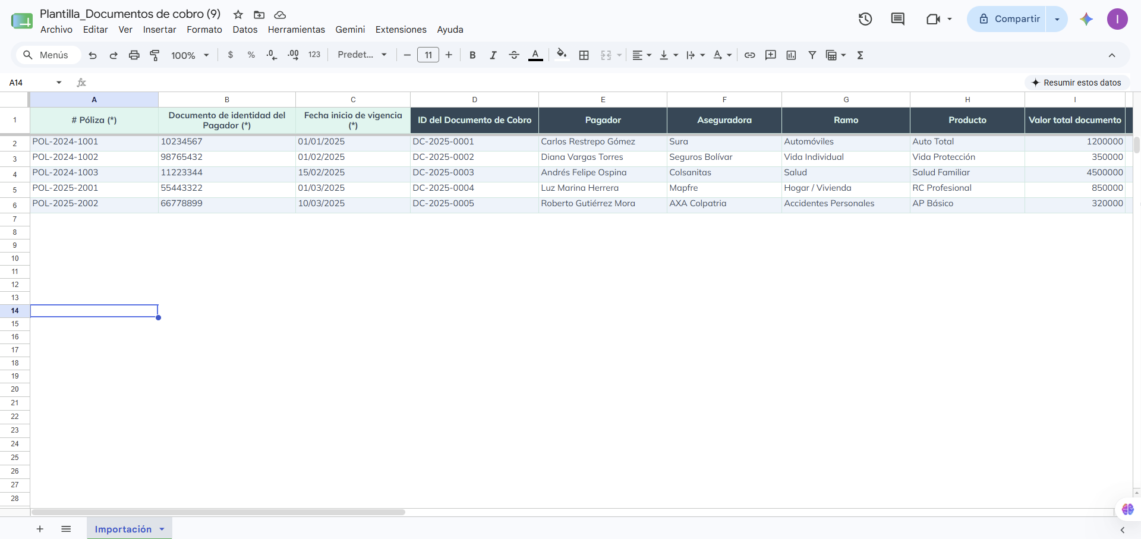Open the zoom 100% dropdown
This screenshot has height=539, width=1141.
[190, 55]
